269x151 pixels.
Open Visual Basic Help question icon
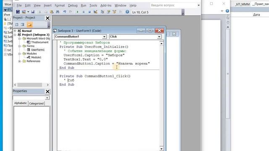pyautogui.click(x=127, y=12)
